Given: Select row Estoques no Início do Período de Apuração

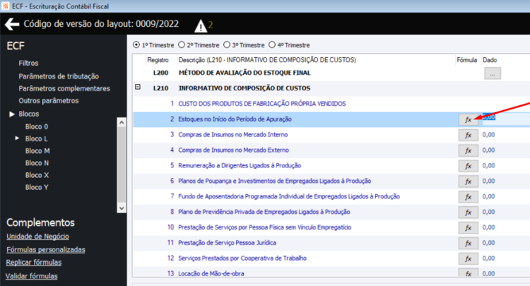Looking at the screenshot, I should click(331, 119).
